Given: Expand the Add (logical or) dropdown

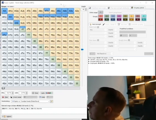Looking at the screenshot, I should [x=105, y=54].
